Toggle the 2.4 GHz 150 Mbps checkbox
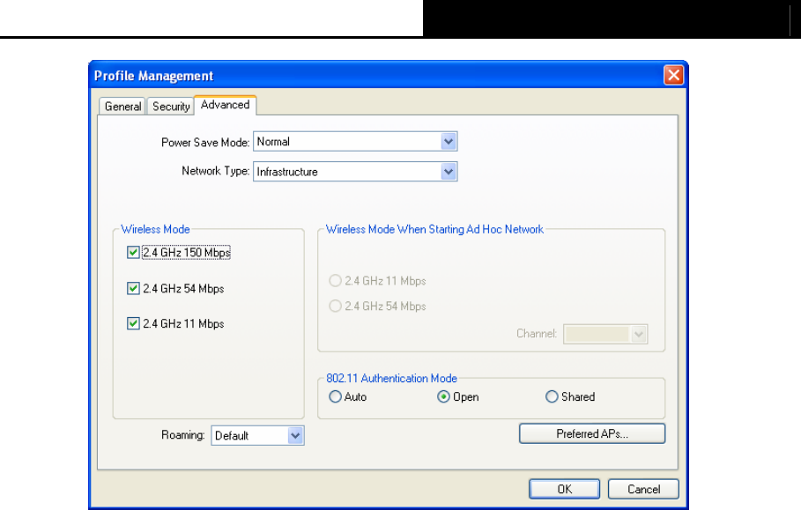 133,252
